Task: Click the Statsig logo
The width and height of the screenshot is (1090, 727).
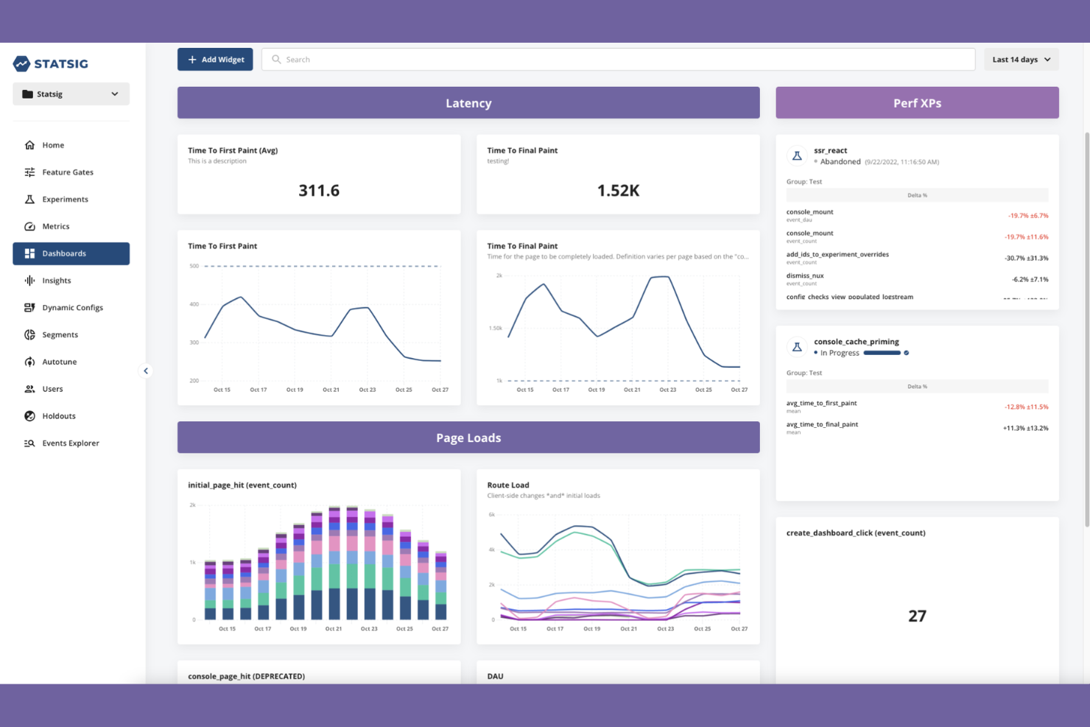Action: pos(51,63)
